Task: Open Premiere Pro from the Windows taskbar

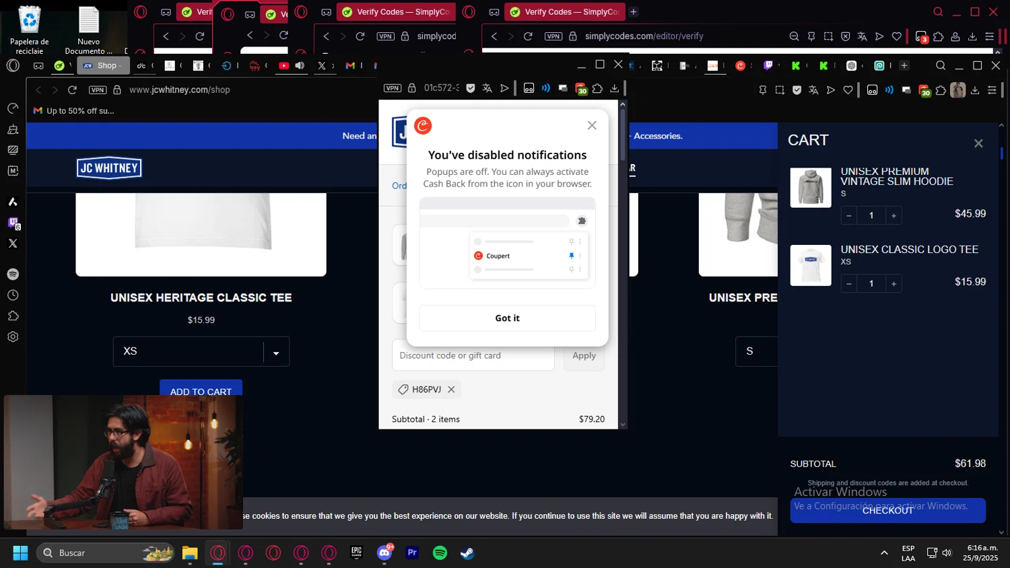Action: [x=412, y=553]
